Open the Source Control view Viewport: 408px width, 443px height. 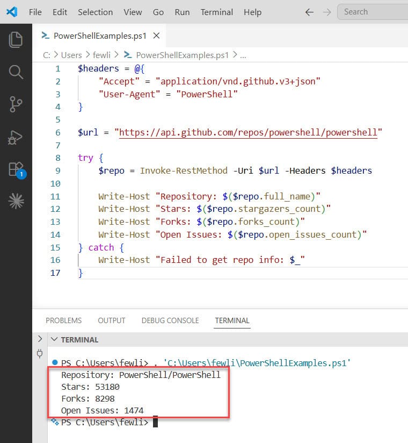coord(16,104)
